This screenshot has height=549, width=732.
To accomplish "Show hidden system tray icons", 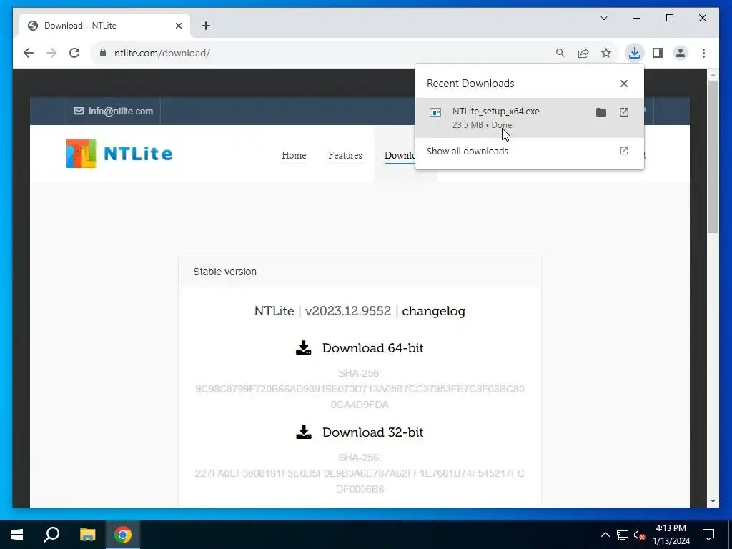I will pos(605,535).
